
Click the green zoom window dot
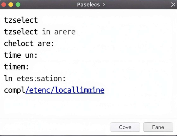18,5
